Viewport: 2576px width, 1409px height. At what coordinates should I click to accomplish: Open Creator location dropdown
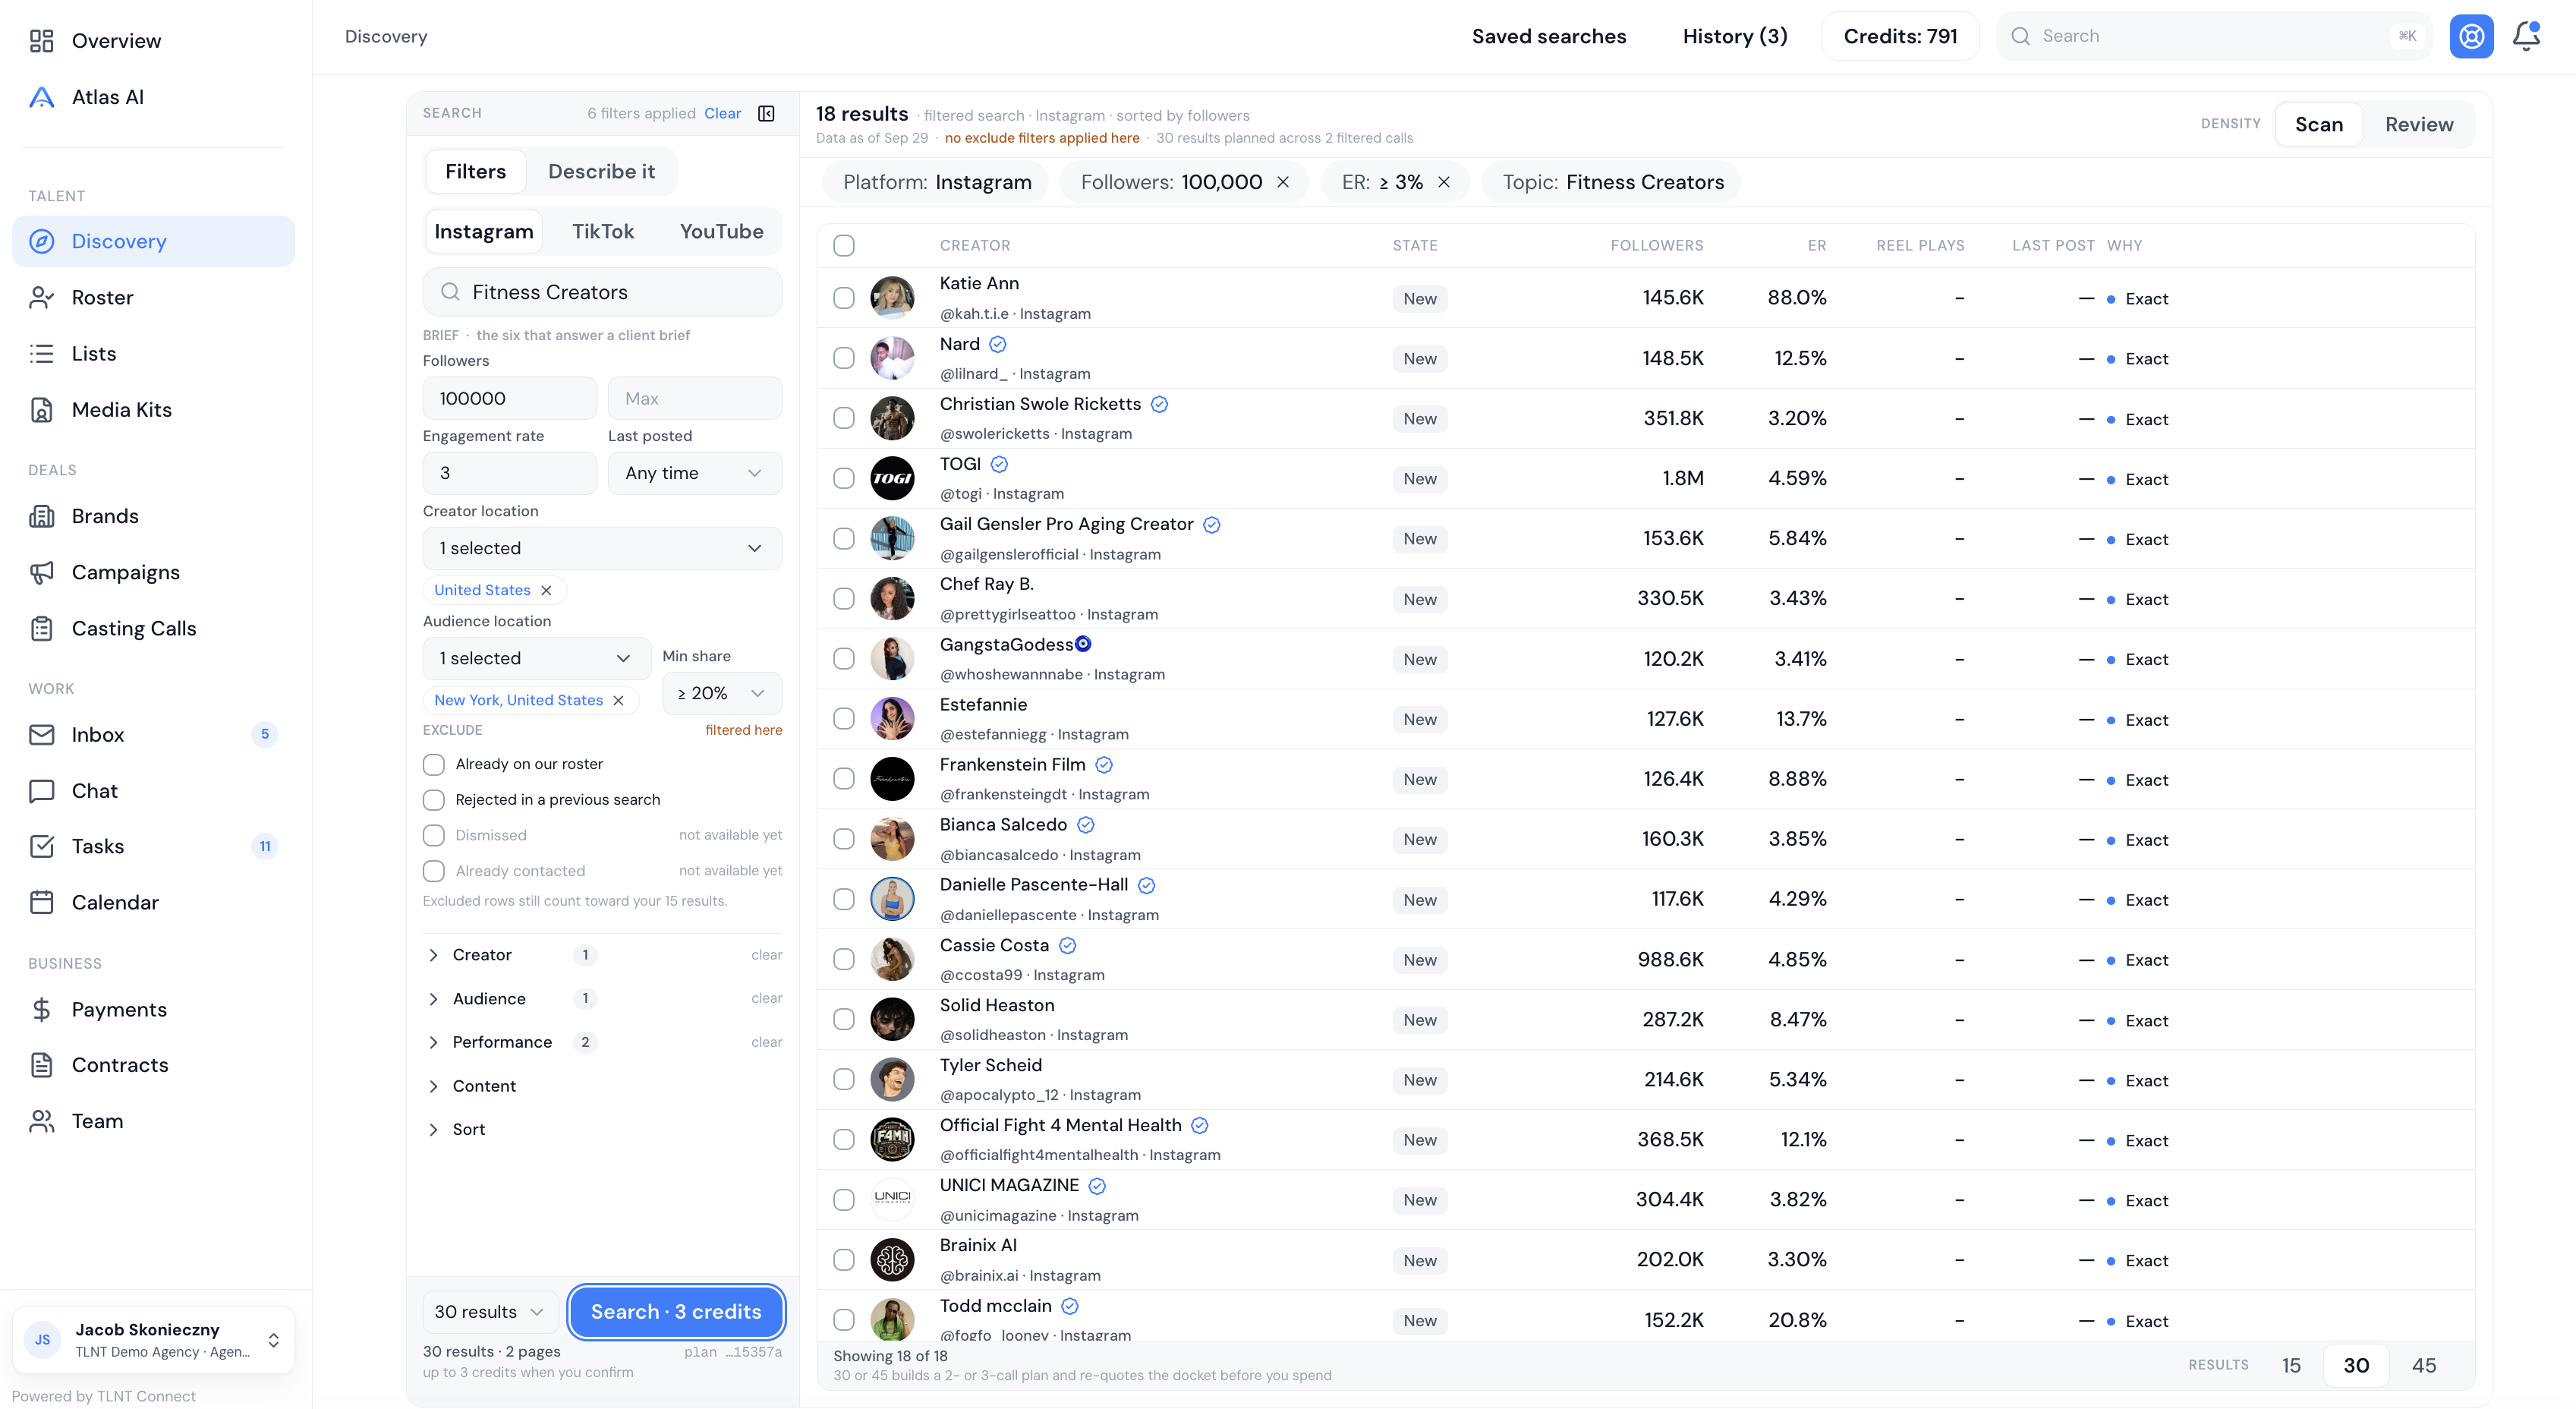click(x=602, y=548)
